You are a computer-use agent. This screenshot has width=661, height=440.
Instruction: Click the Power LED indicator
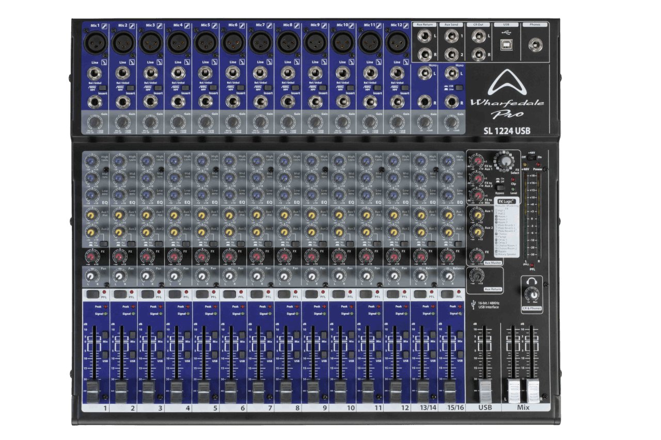coord(538,164)
